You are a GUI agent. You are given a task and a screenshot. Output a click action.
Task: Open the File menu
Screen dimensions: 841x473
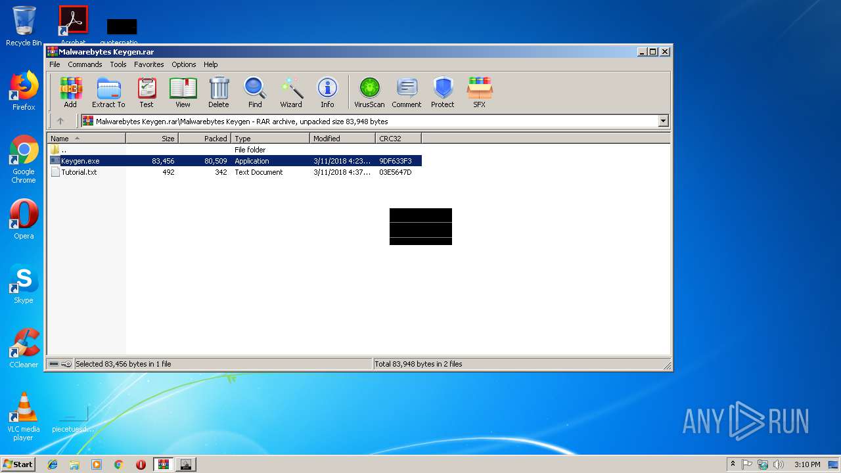click(55, 64)
